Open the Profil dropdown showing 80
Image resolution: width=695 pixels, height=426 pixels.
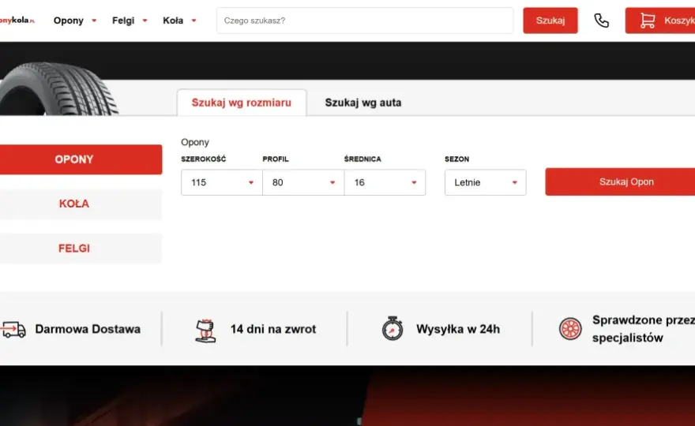303,182
